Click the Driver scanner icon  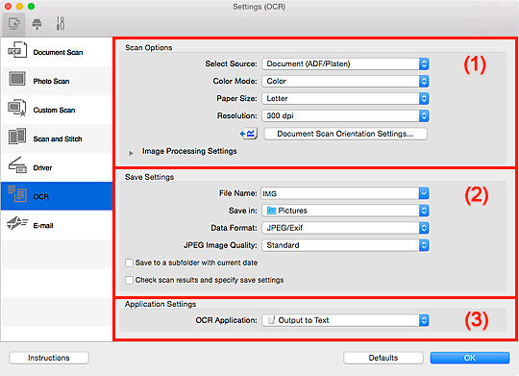click(x=17, y=165)
